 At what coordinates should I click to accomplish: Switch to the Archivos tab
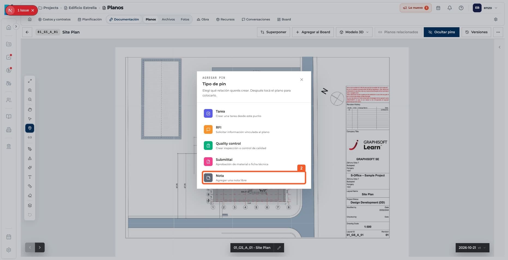point(168,19)
